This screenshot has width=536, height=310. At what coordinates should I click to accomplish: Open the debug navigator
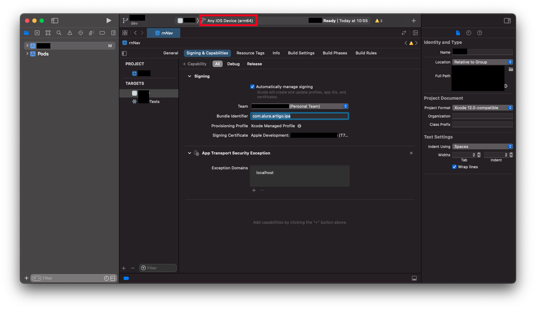pos(91,33)
